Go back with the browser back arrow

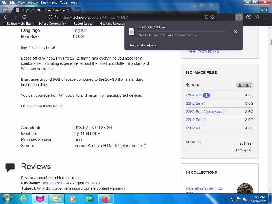6,17
